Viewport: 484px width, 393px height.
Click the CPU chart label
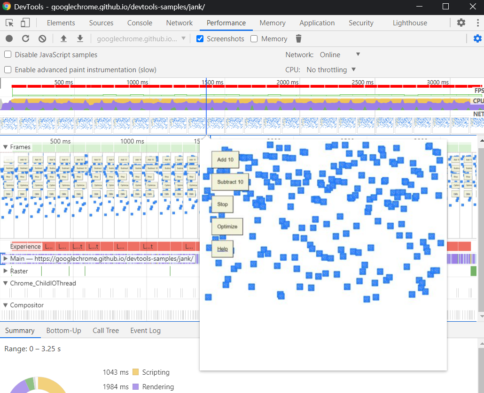click(478, 101)
